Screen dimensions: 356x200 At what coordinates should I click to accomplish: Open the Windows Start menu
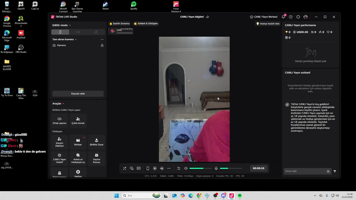[x=117, y=196]
